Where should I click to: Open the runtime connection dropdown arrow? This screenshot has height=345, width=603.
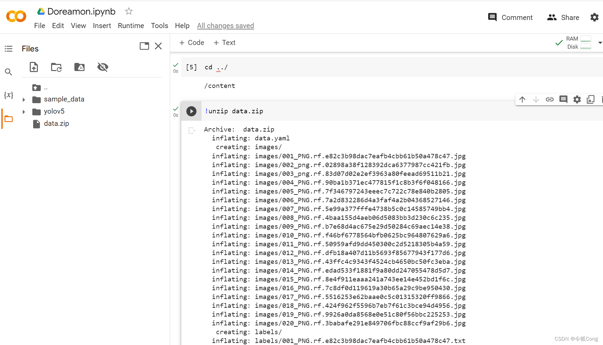coord(600,43)
